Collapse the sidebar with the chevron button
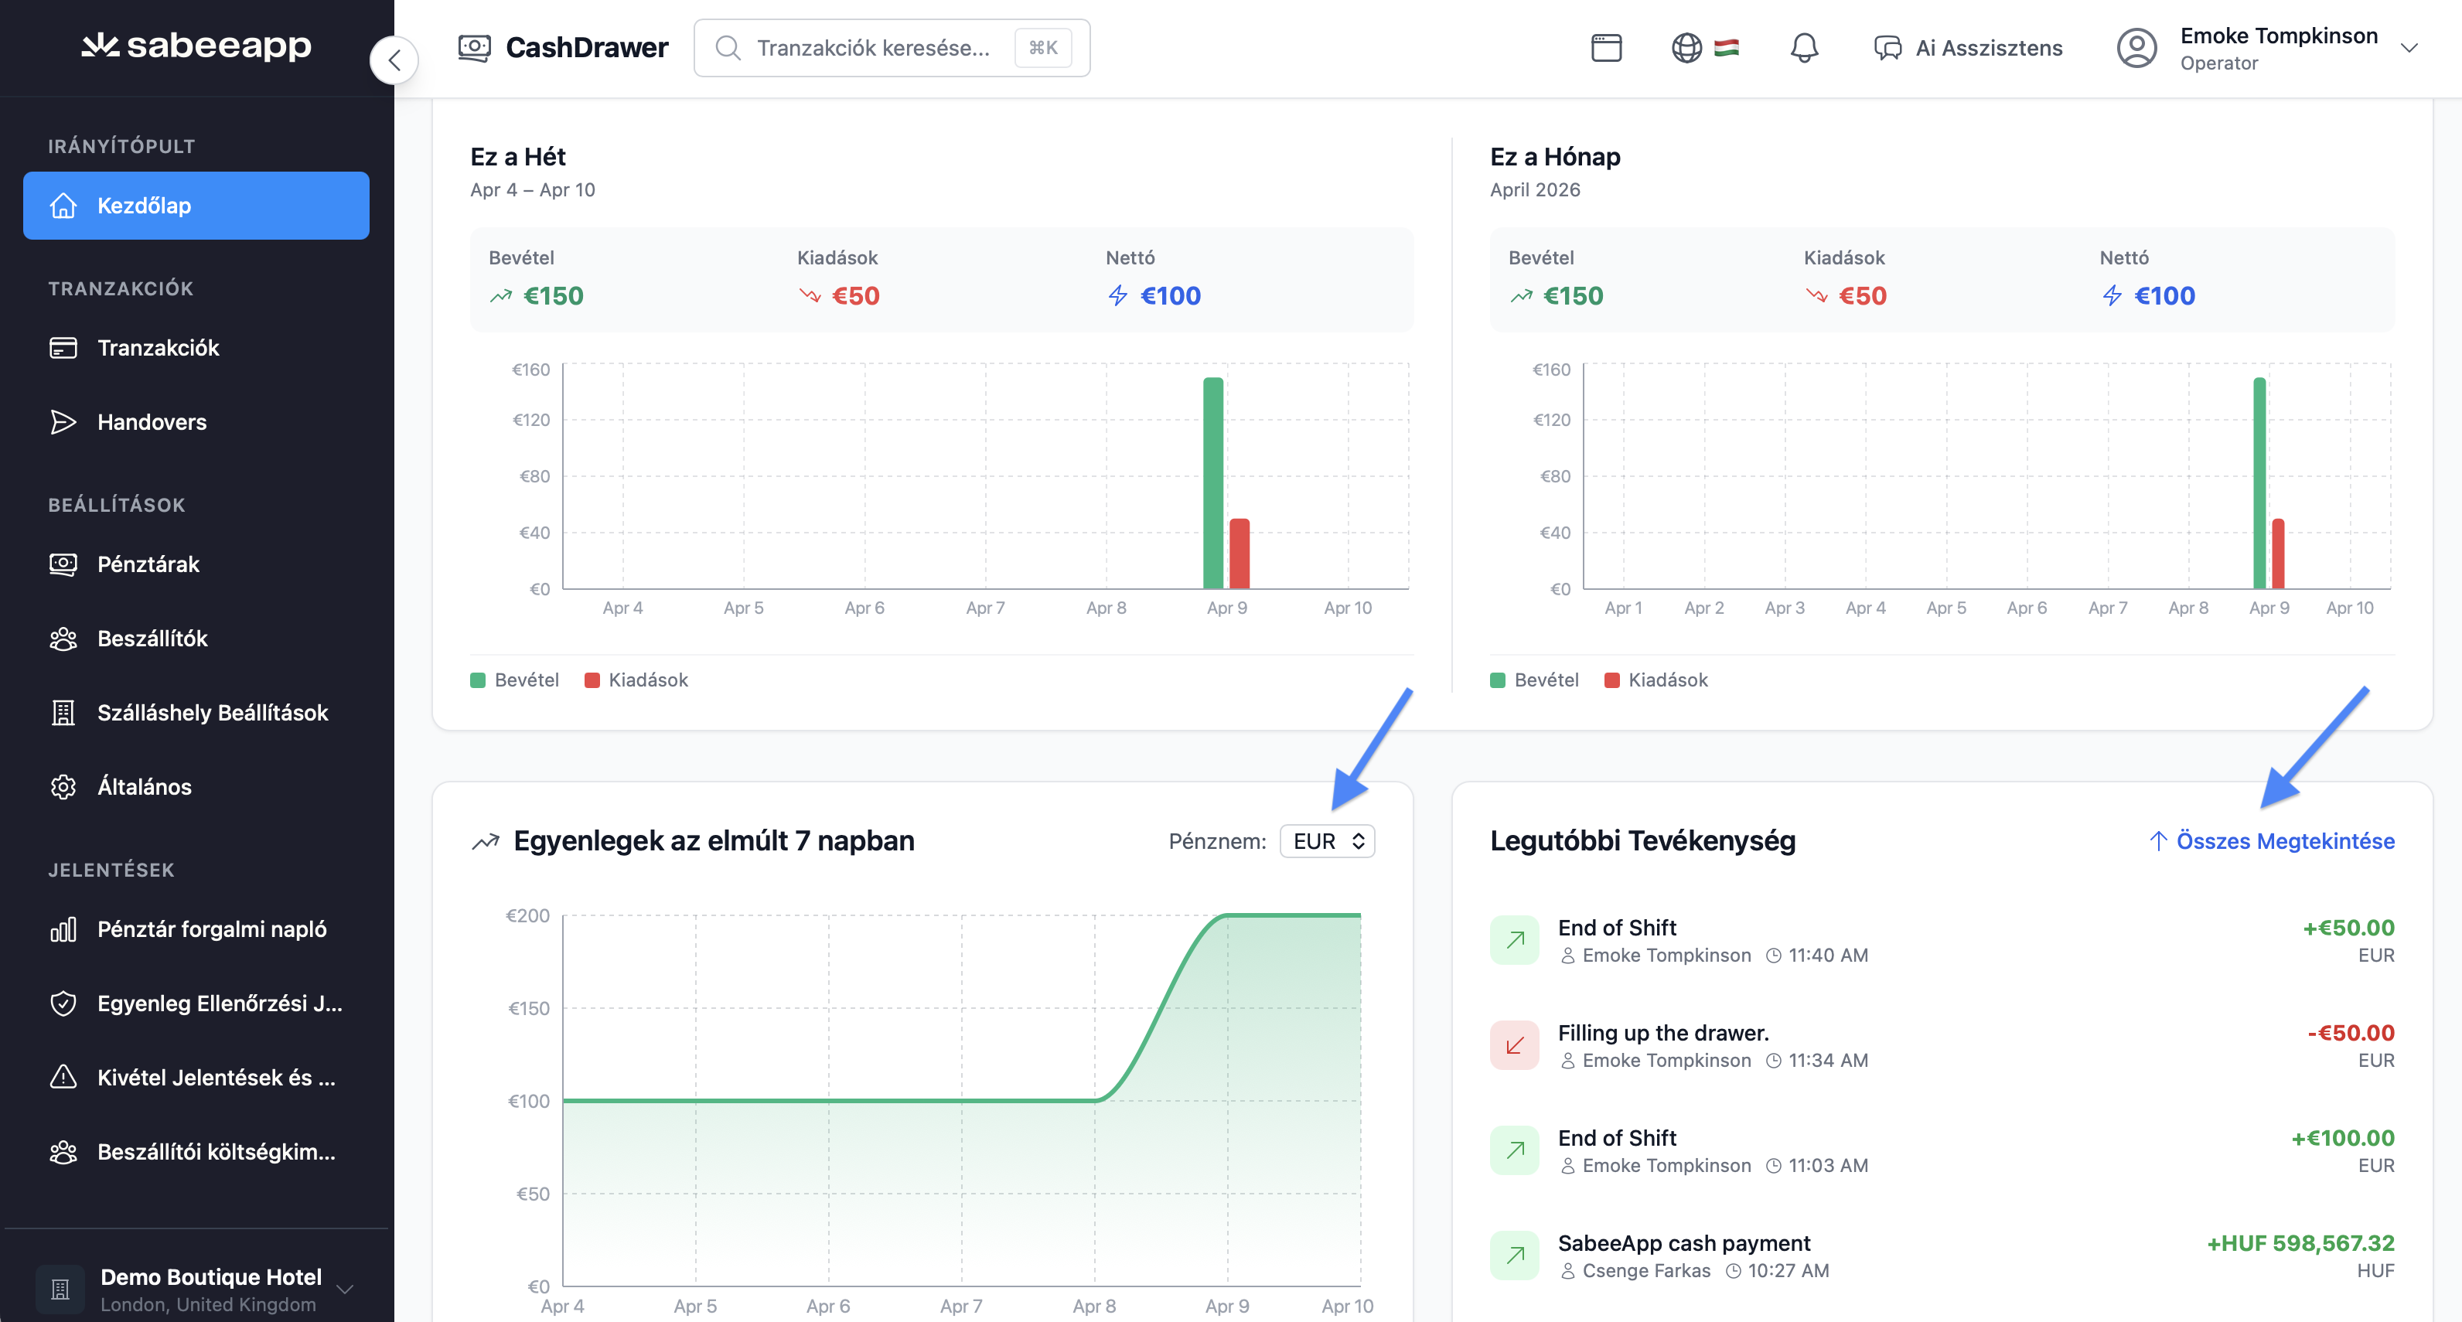Viewport: 2462px width, 1322px height. tap(394, 60)
